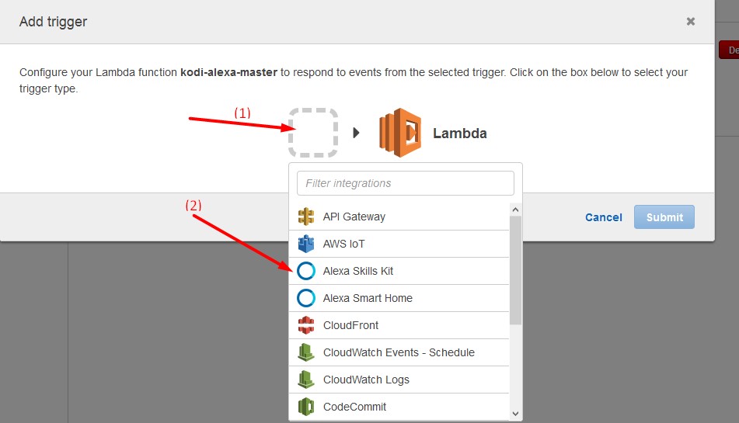Choose CloudFront as trigger type
This screenshot has height=423, width=739.
(x=399, y=325)
